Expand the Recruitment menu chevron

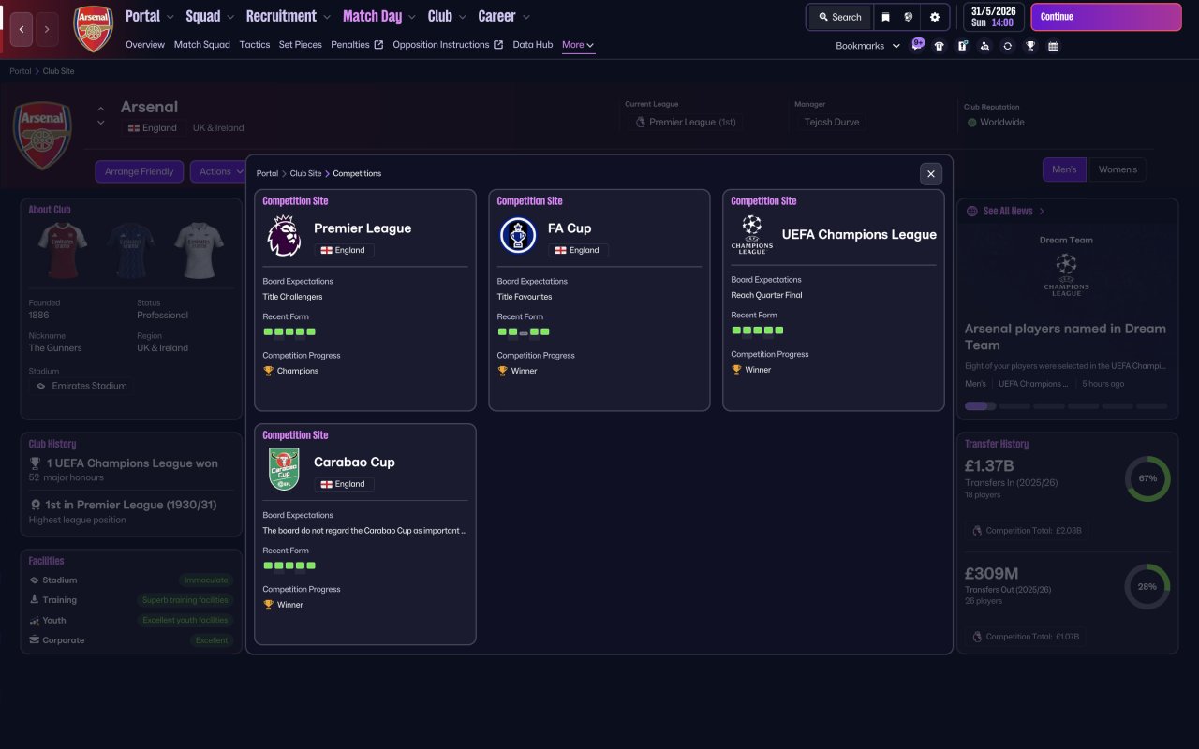click(326, 17)
